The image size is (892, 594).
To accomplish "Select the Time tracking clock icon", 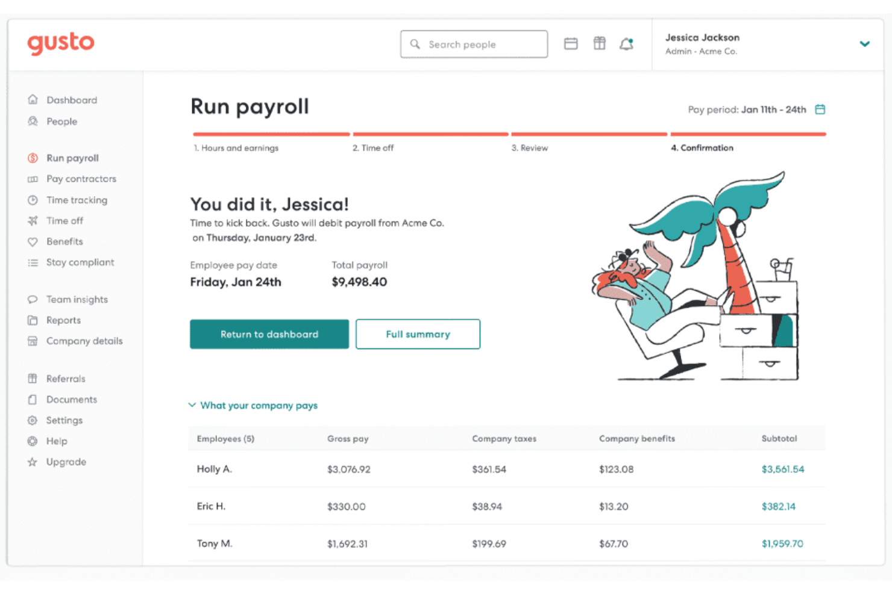I will click(33, 200).
